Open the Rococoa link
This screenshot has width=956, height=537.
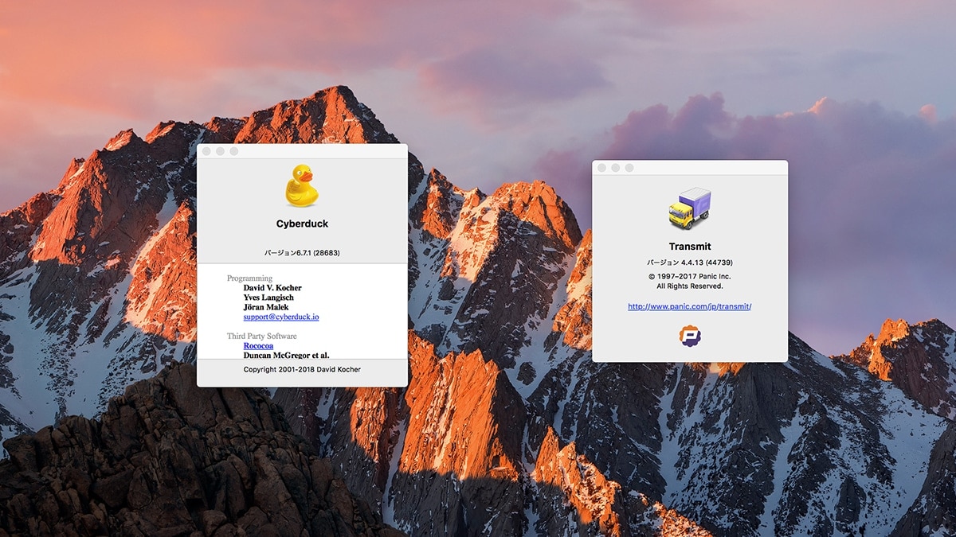click(x=259, y=346)
